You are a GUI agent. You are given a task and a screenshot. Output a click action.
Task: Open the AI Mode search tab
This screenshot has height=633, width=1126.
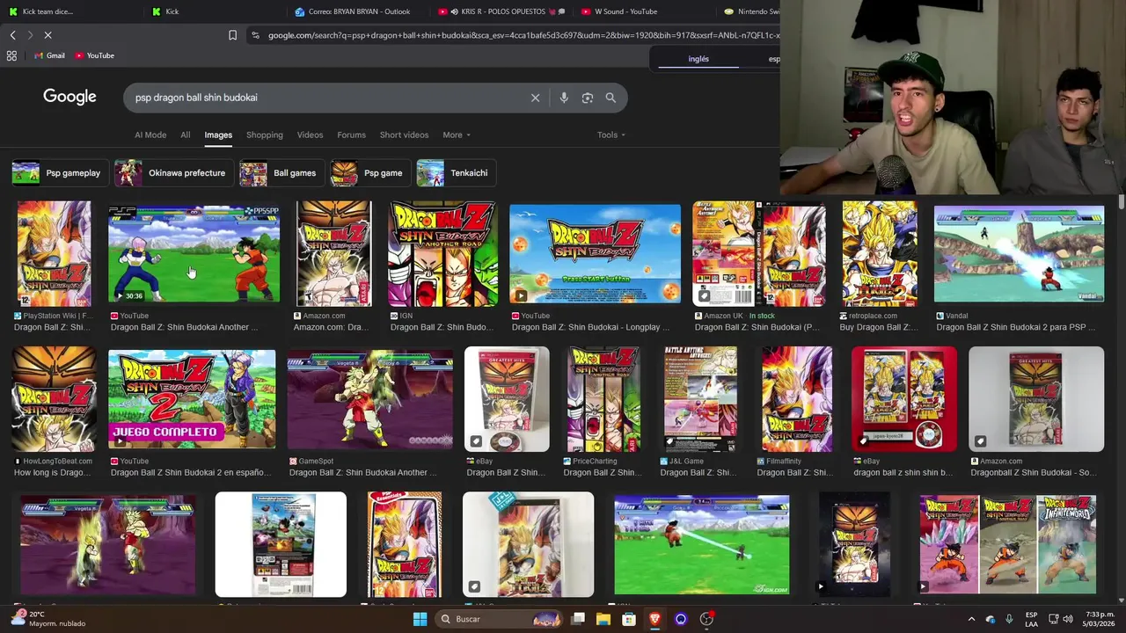(150, 135)
